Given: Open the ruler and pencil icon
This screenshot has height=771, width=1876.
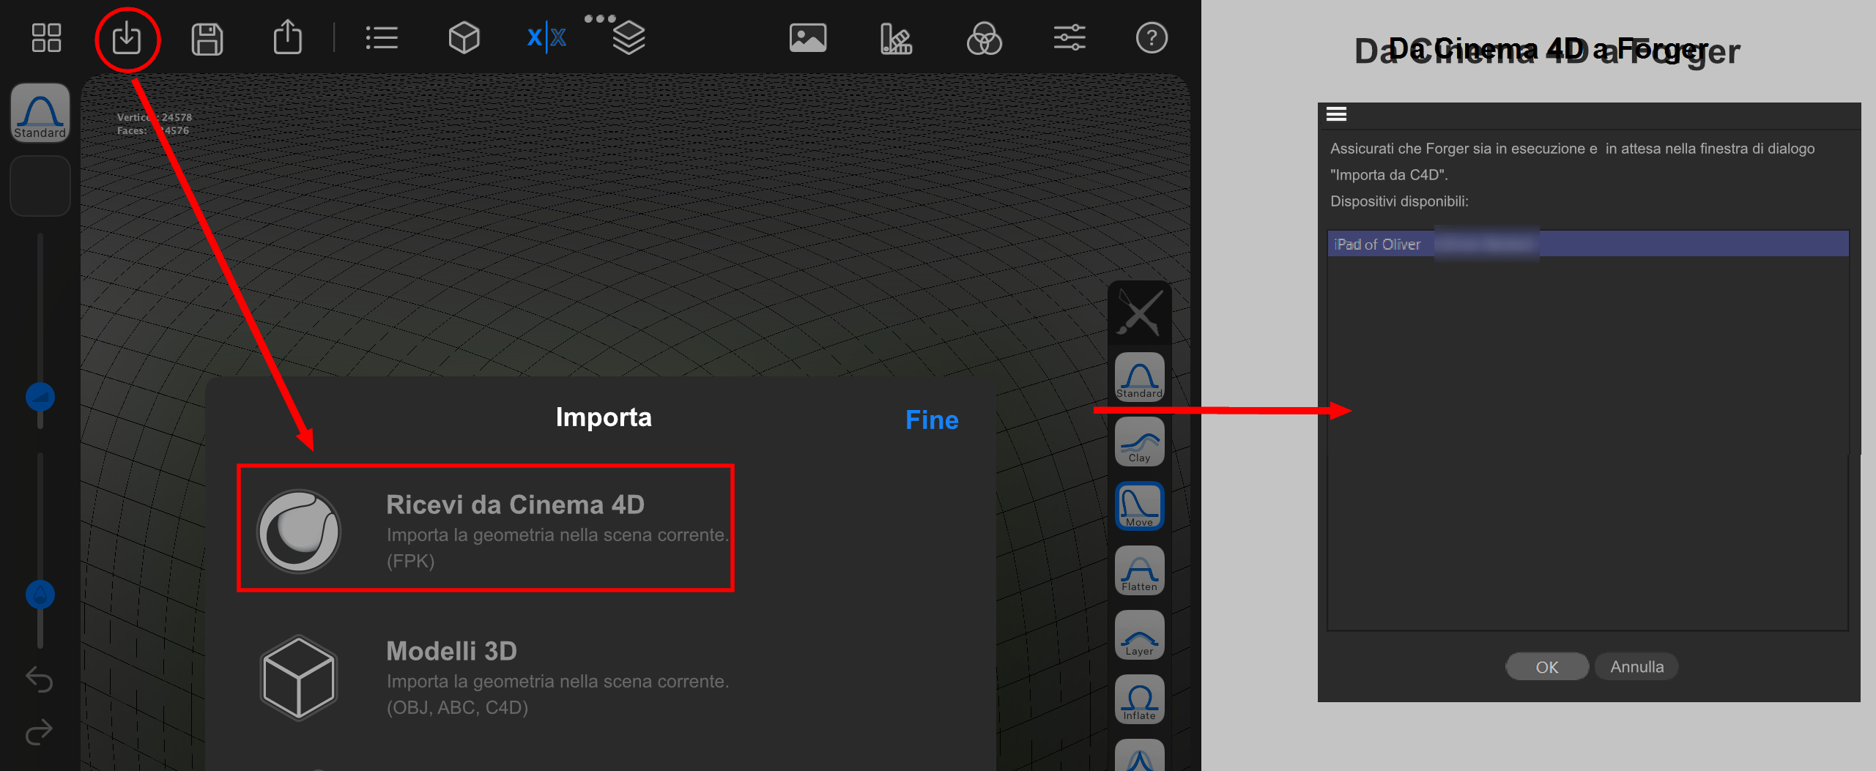Looking at the screenshot, I should pos(896,39).
